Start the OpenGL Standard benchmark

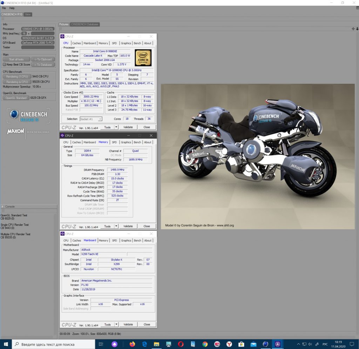[x=16, y=98]
